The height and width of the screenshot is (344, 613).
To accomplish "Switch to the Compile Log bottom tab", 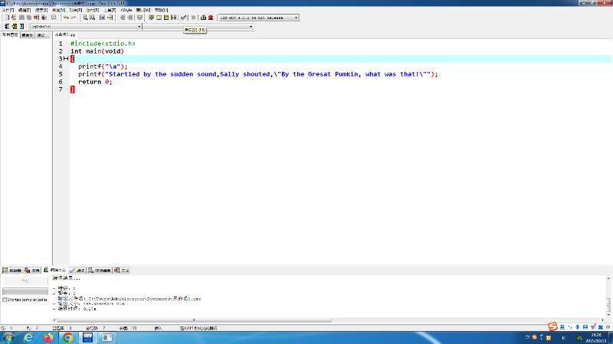I will pos(54,270).
